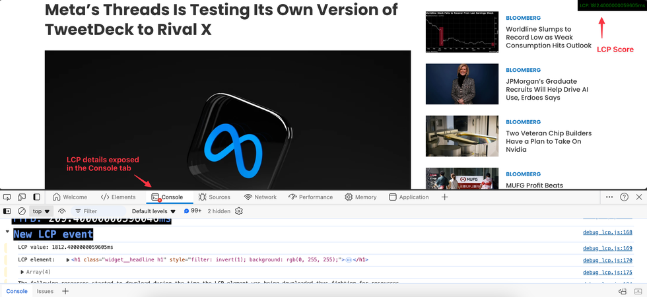
Task: Click the JPMorgan article thumbnail photo
Action: pos(462,84)
